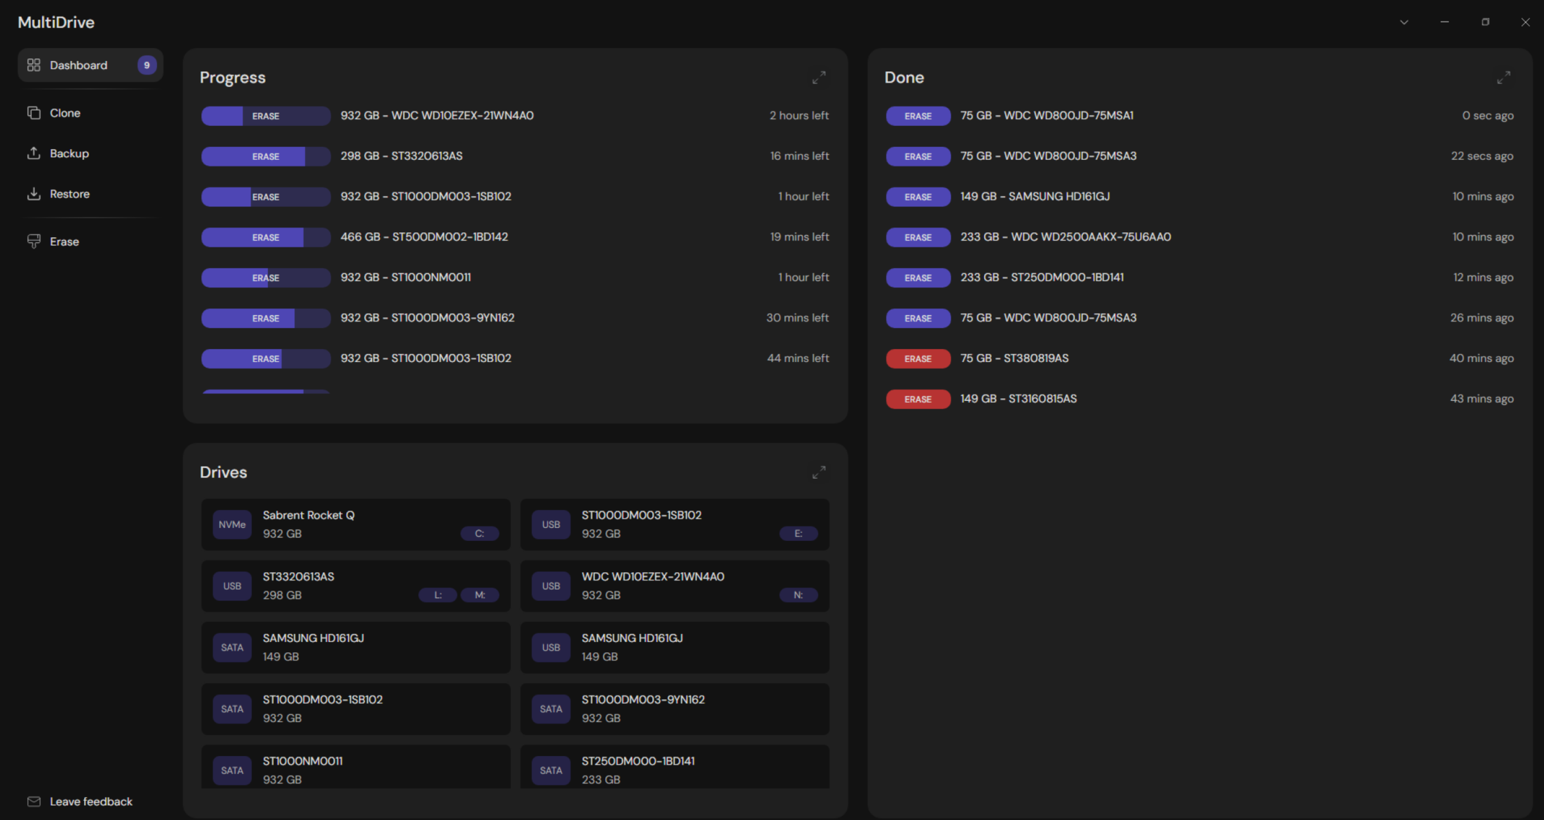
Task: Click the Leave feedback link
Action: point(91,802)
